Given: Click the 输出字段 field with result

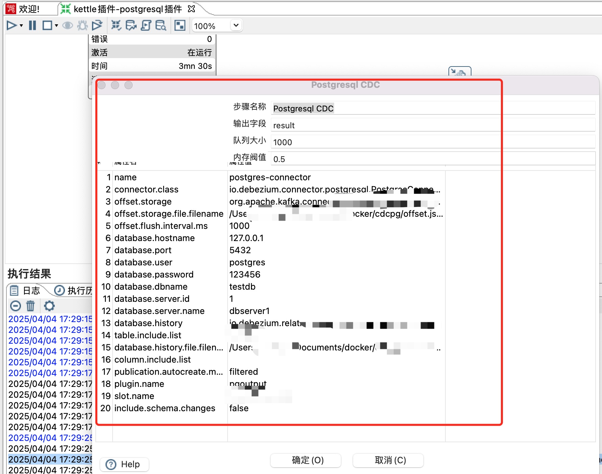Looking at the screenshot, I should pos(433,125).
